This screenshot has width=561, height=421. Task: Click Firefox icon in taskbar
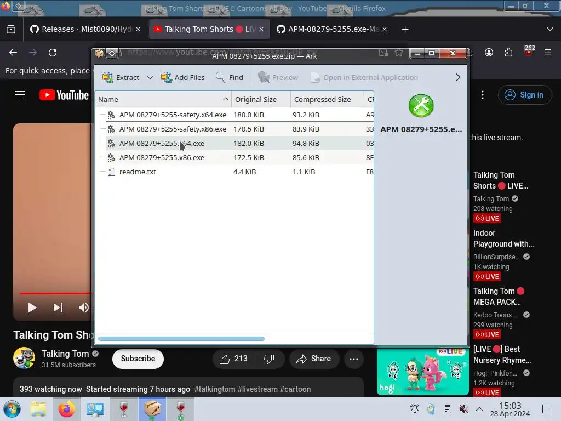(x=66, y=409)
